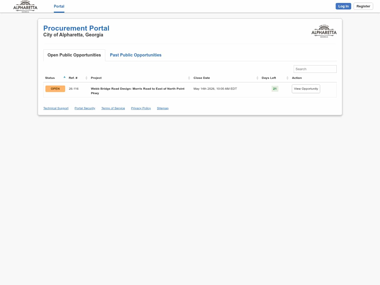Click the Register button
The image size is (380, 285).
click(x=363, y=6)
